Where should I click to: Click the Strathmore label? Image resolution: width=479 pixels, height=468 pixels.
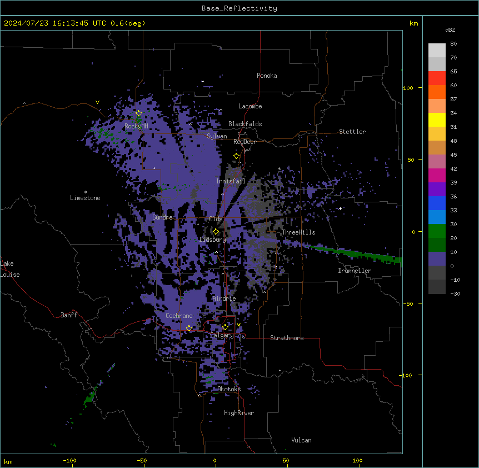[x=287, y=338]
